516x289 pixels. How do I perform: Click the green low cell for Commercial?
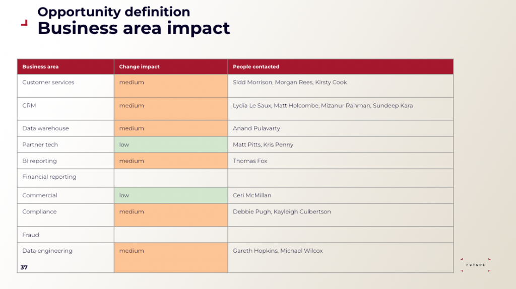click(x=170, y=195)
